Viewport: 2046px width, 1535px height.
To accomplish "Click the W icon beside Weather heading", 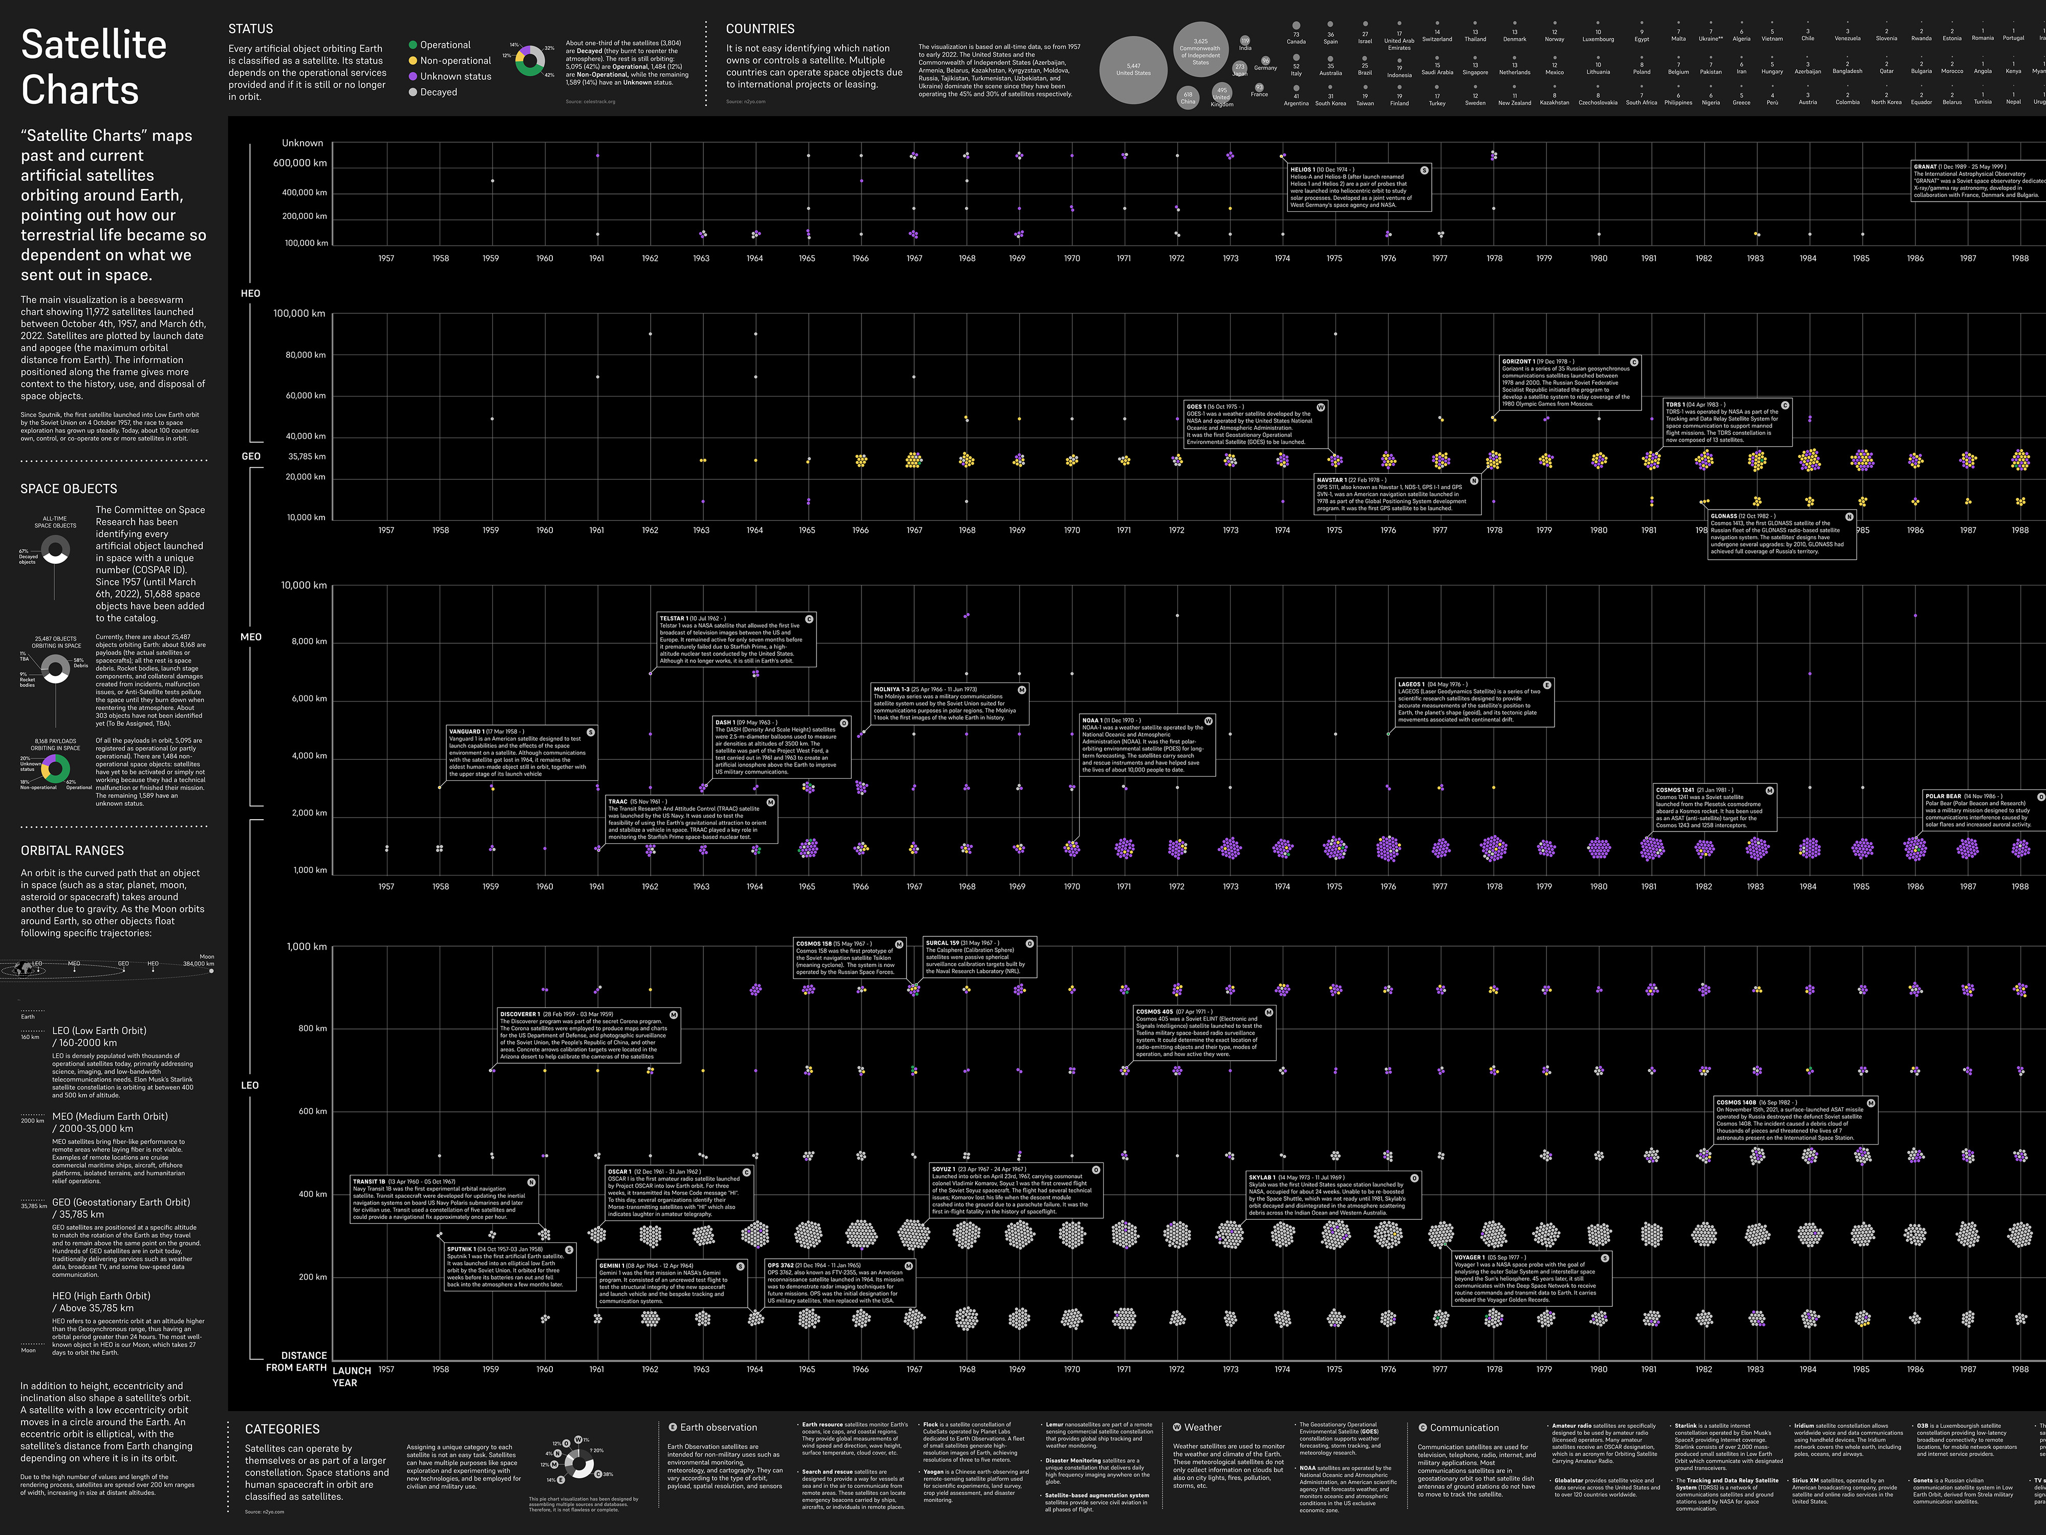I will coord(1176,1428).
